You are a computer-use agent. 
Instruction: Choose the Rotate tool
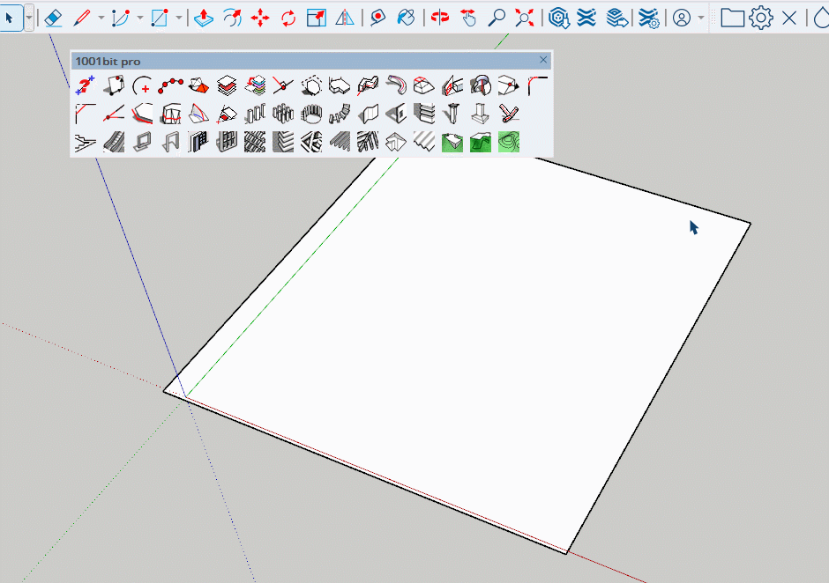pos(288,18)
